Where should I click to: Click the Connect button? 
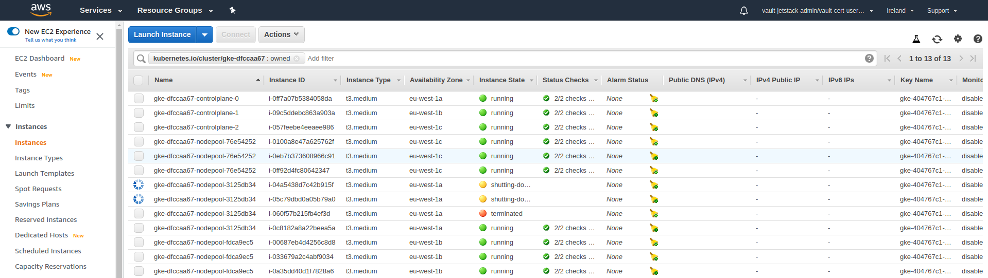tap(236, 34)
